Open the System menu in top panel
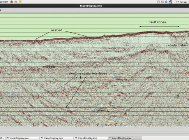The image size is (189, 140). tap(4, 2)
